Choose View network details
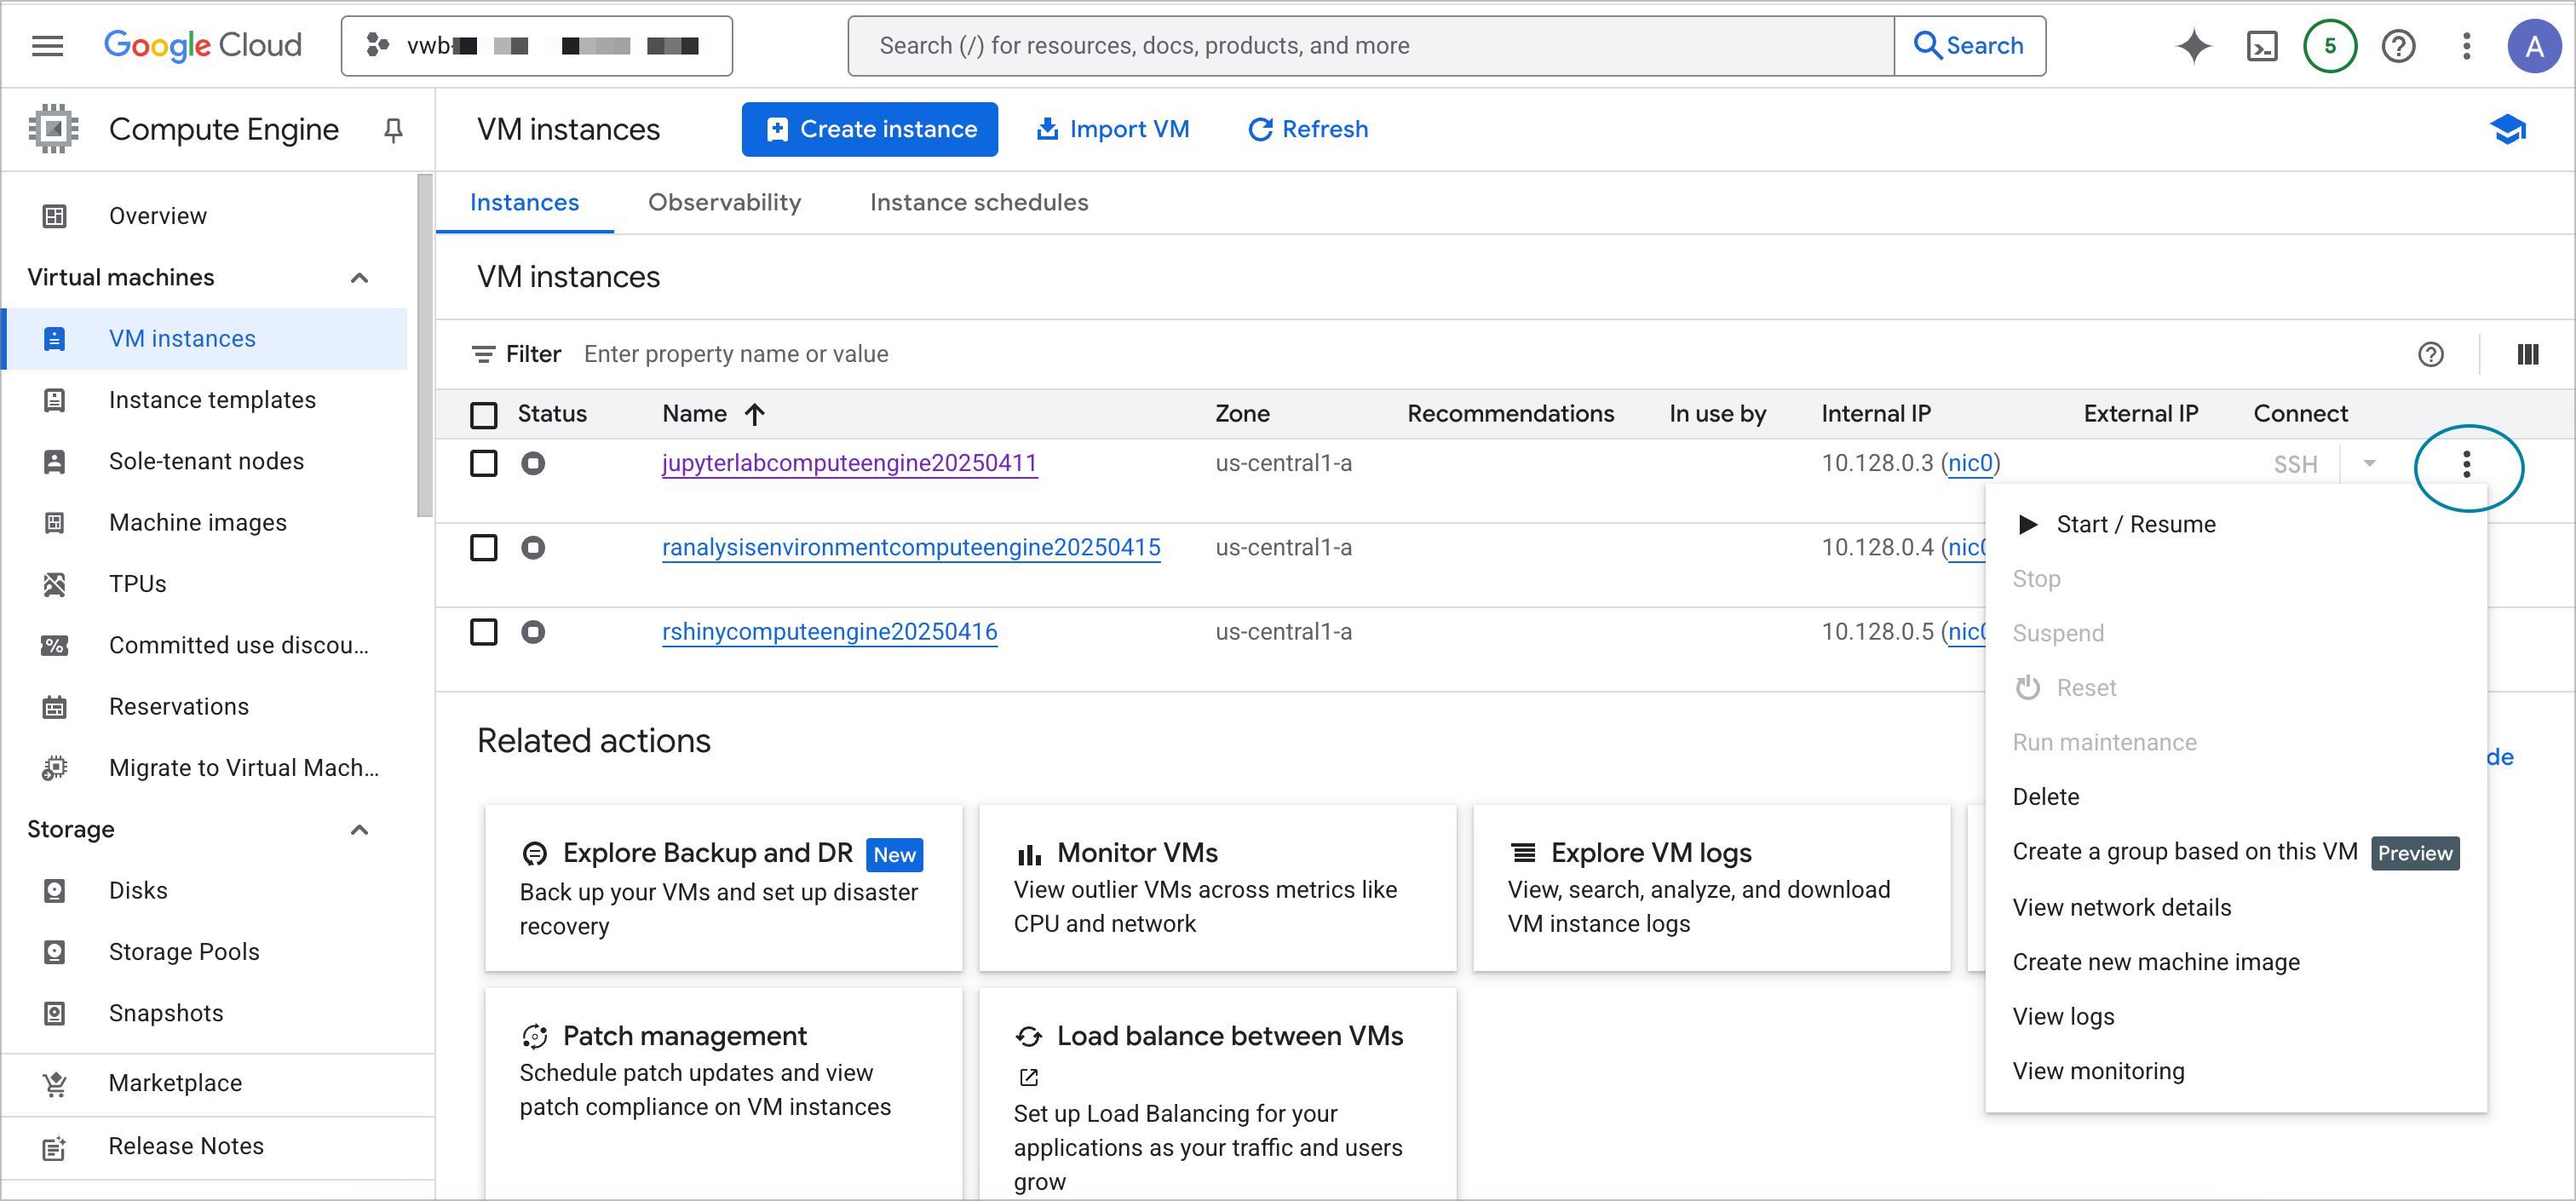 pos(2236,907)
